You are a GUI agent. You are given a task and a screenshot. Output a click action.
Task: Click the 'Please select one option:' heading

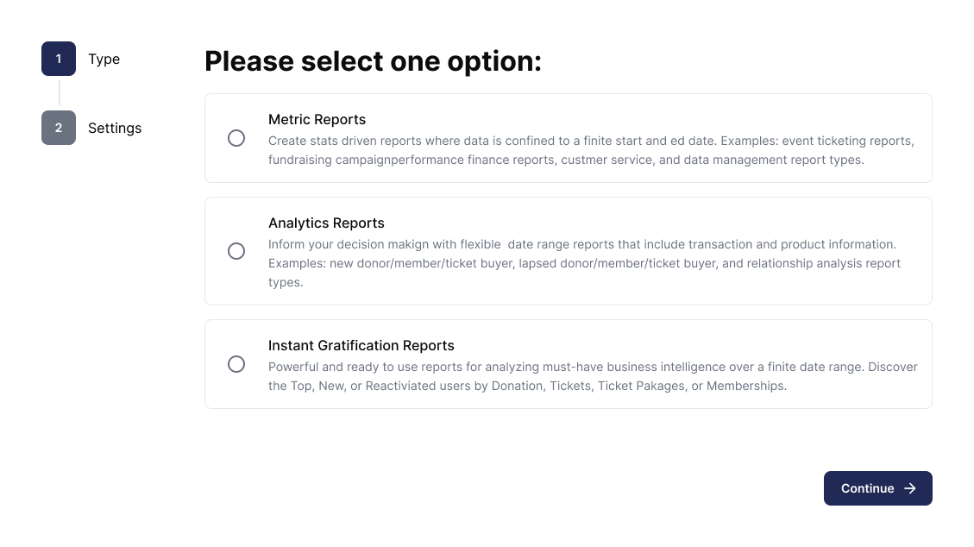(373, 61)
